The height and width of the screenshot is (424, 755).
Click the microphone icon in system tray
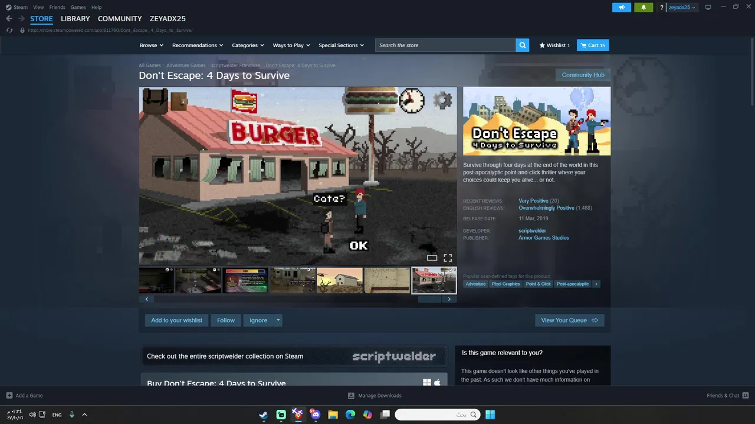72,415
